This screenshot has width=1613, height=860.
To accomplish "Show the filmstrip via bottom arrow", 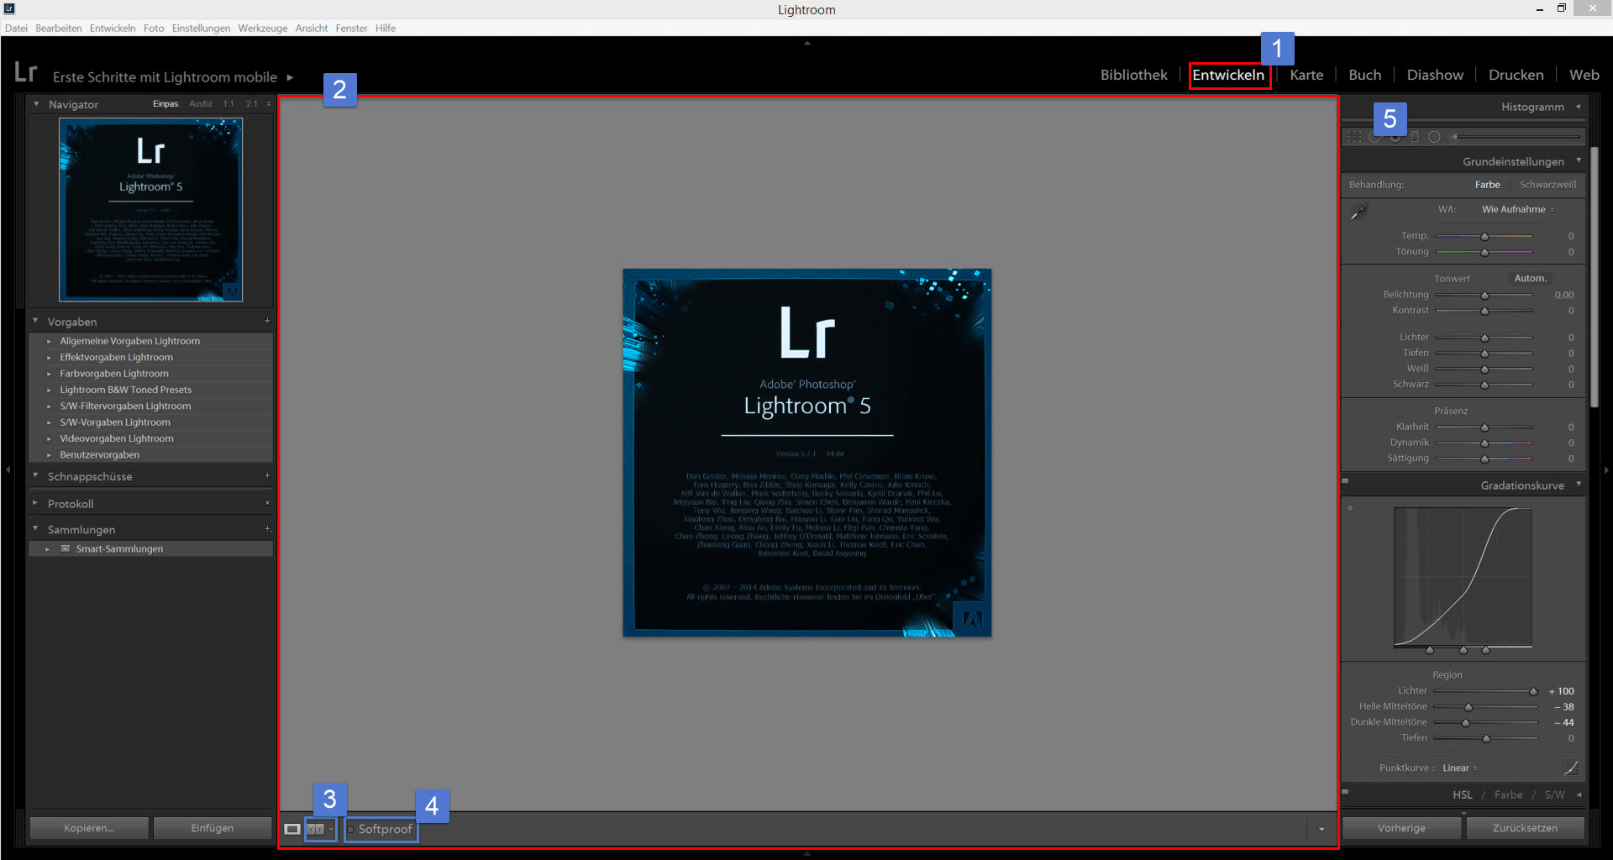I will (x=806, y=854).
